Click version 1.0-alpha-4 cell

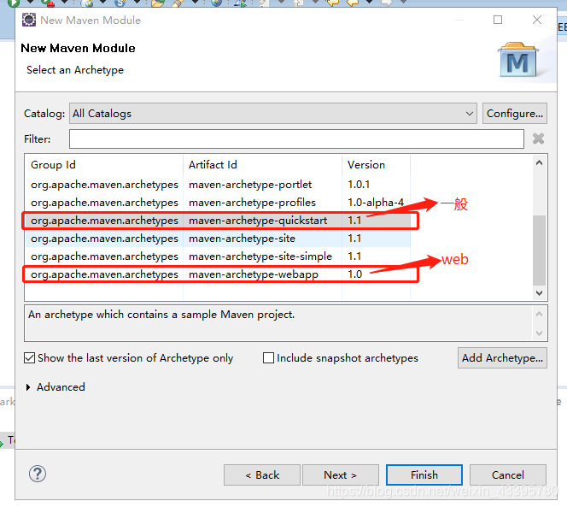point(376,203)
